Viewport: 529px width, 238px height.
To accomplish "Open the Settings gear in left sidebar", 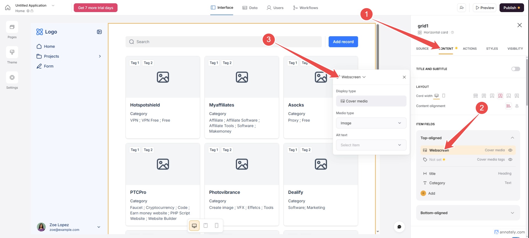I will [12, 78].
